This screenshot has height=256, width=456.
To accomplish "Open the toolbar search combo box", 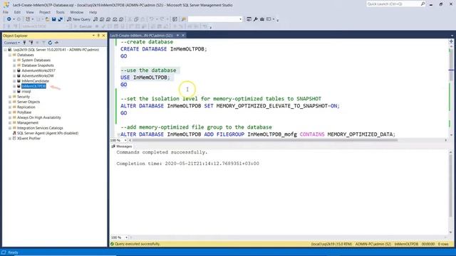I will point(215,19).
